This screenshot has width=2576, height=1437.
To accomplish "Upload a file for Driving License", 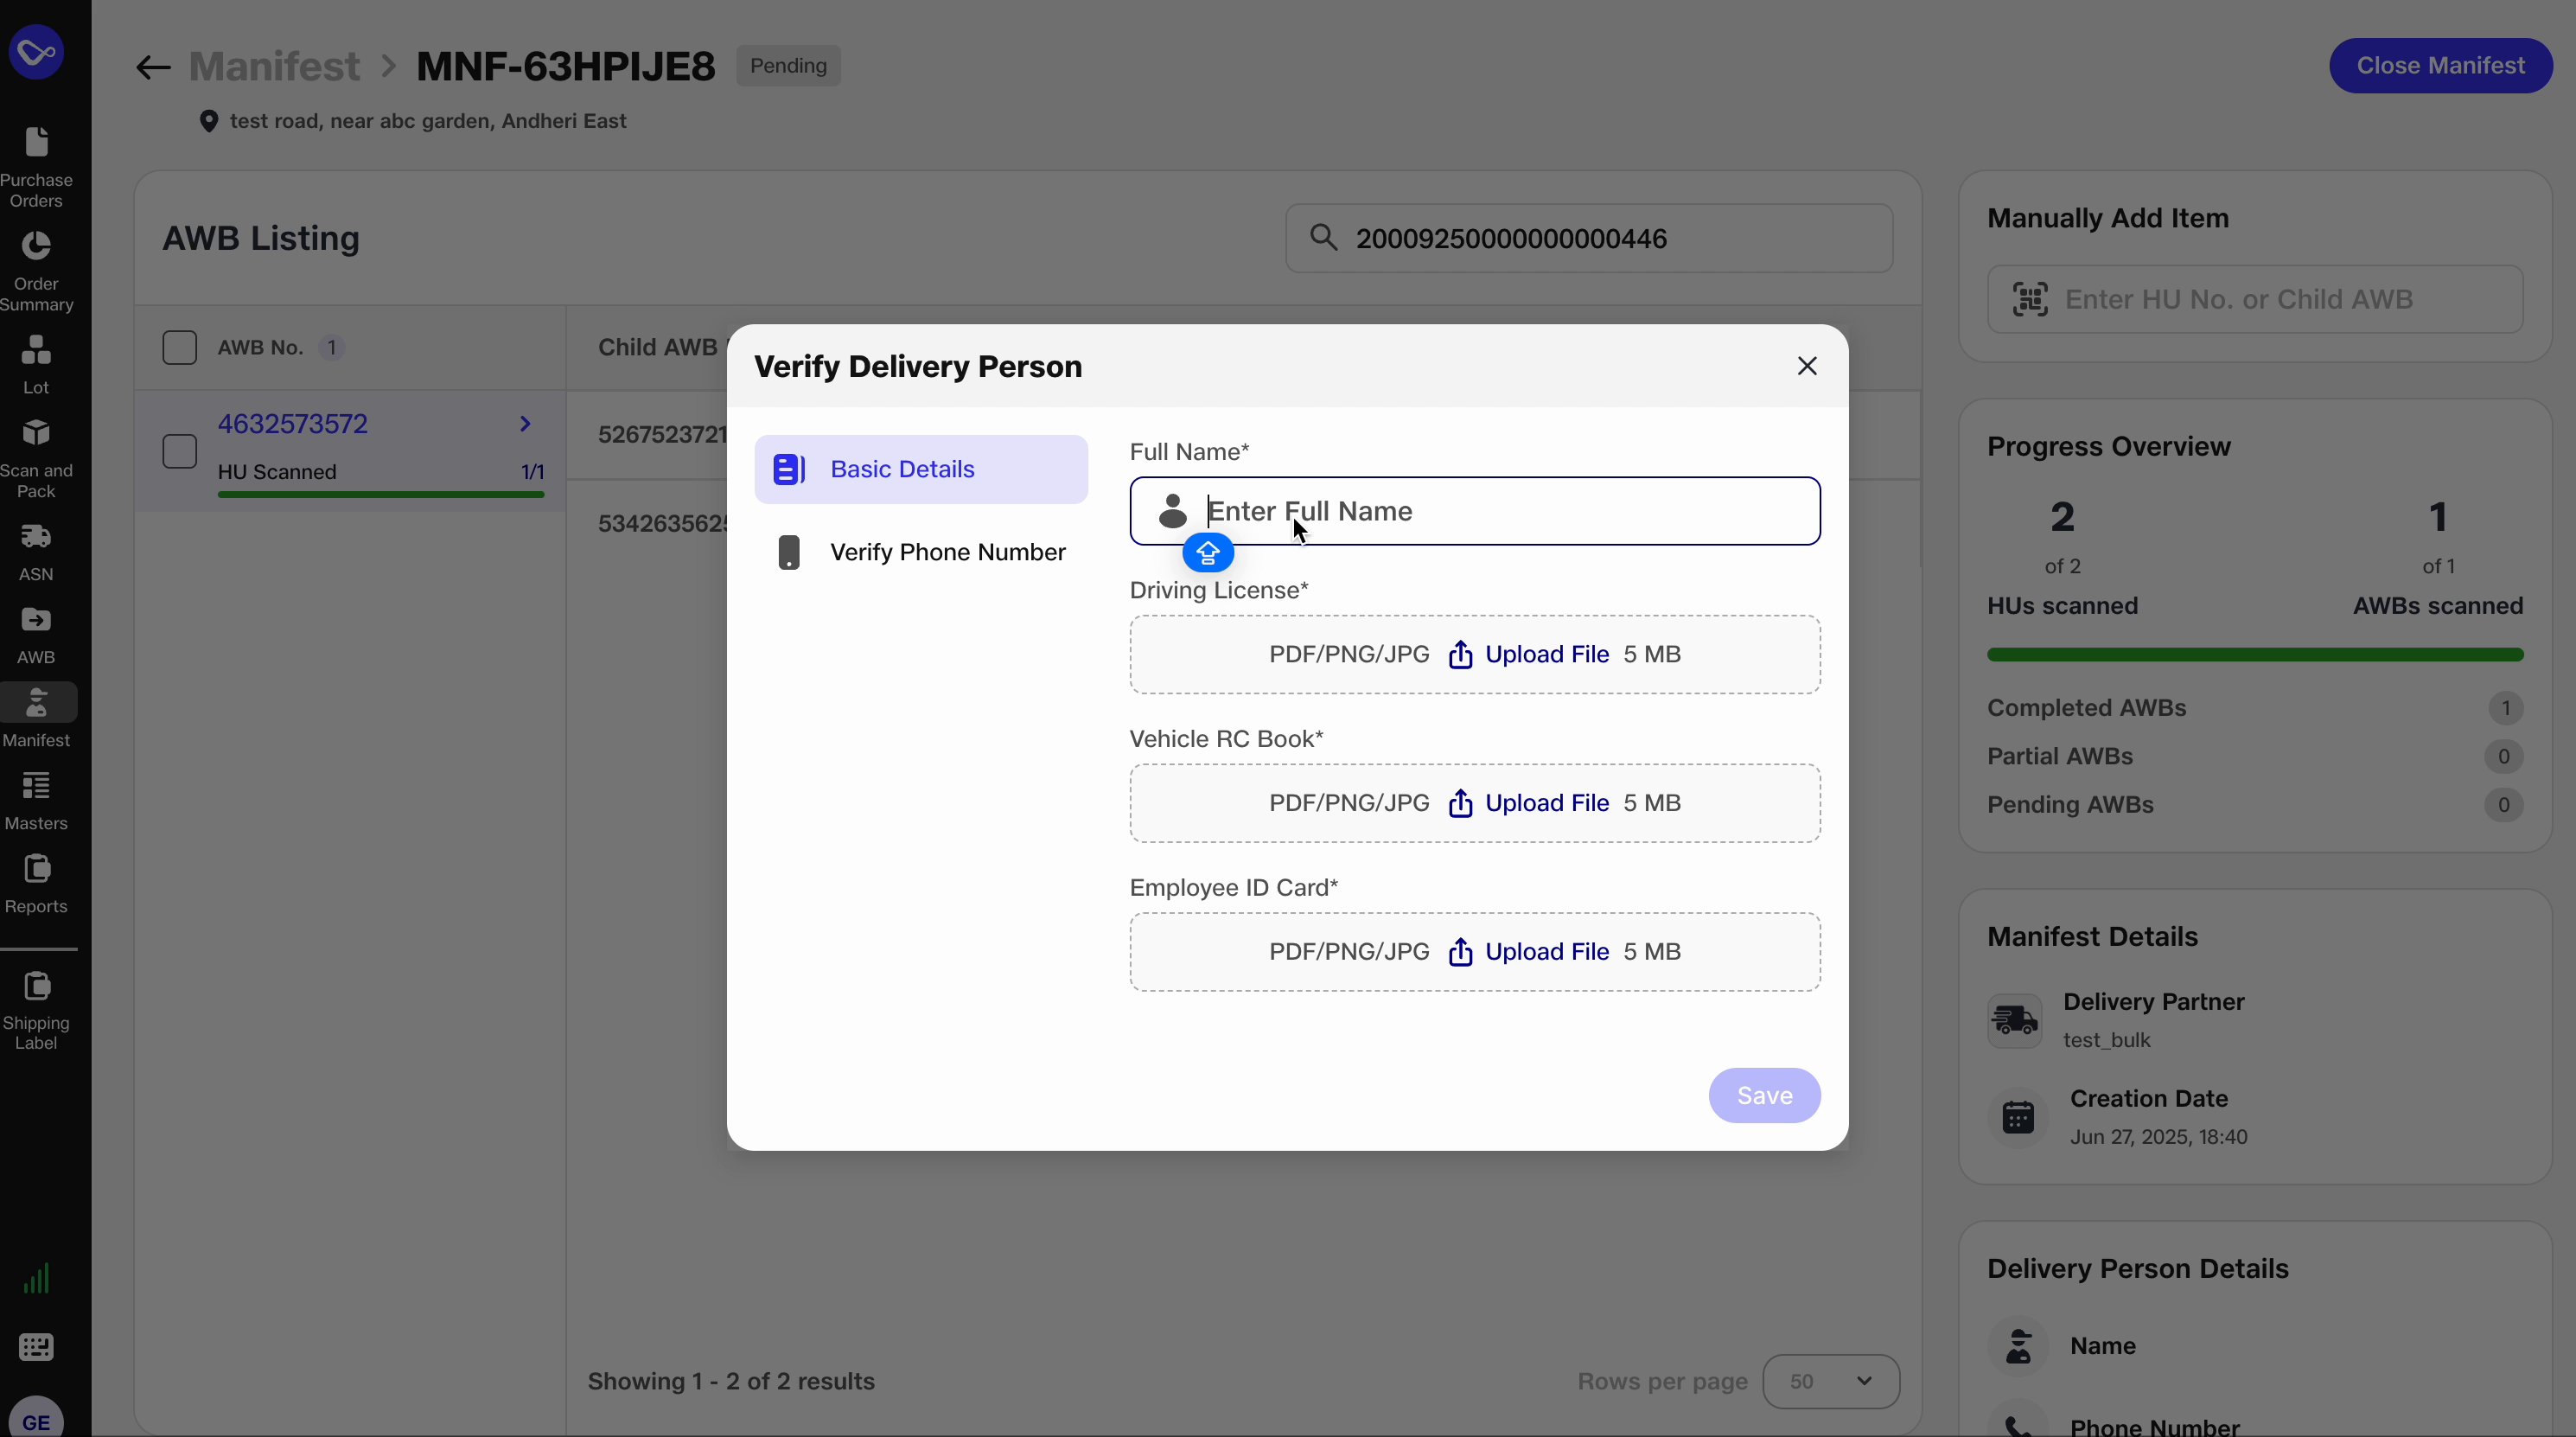I will 1545,654.
